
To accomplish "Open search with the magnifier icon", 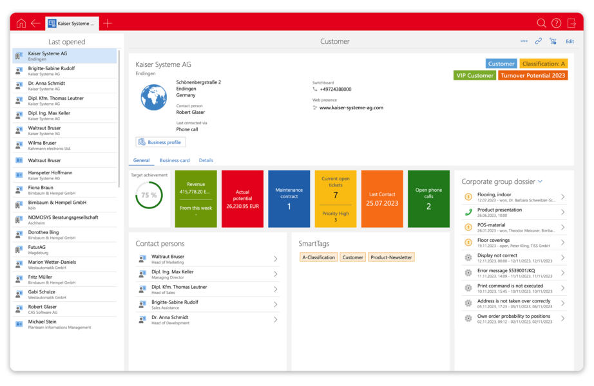I will (x=541, y=23).
